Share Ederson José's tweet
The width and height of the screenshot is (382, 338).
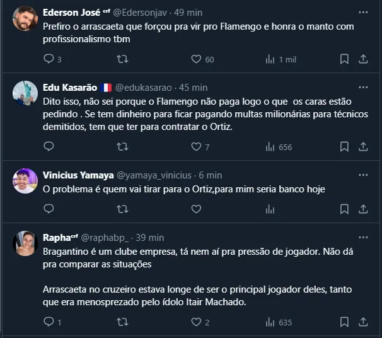[x=363, y=59]
